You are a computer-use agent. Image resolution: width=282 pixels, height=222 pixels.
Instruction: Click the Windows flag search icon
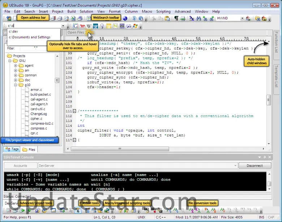click(135, 26)
